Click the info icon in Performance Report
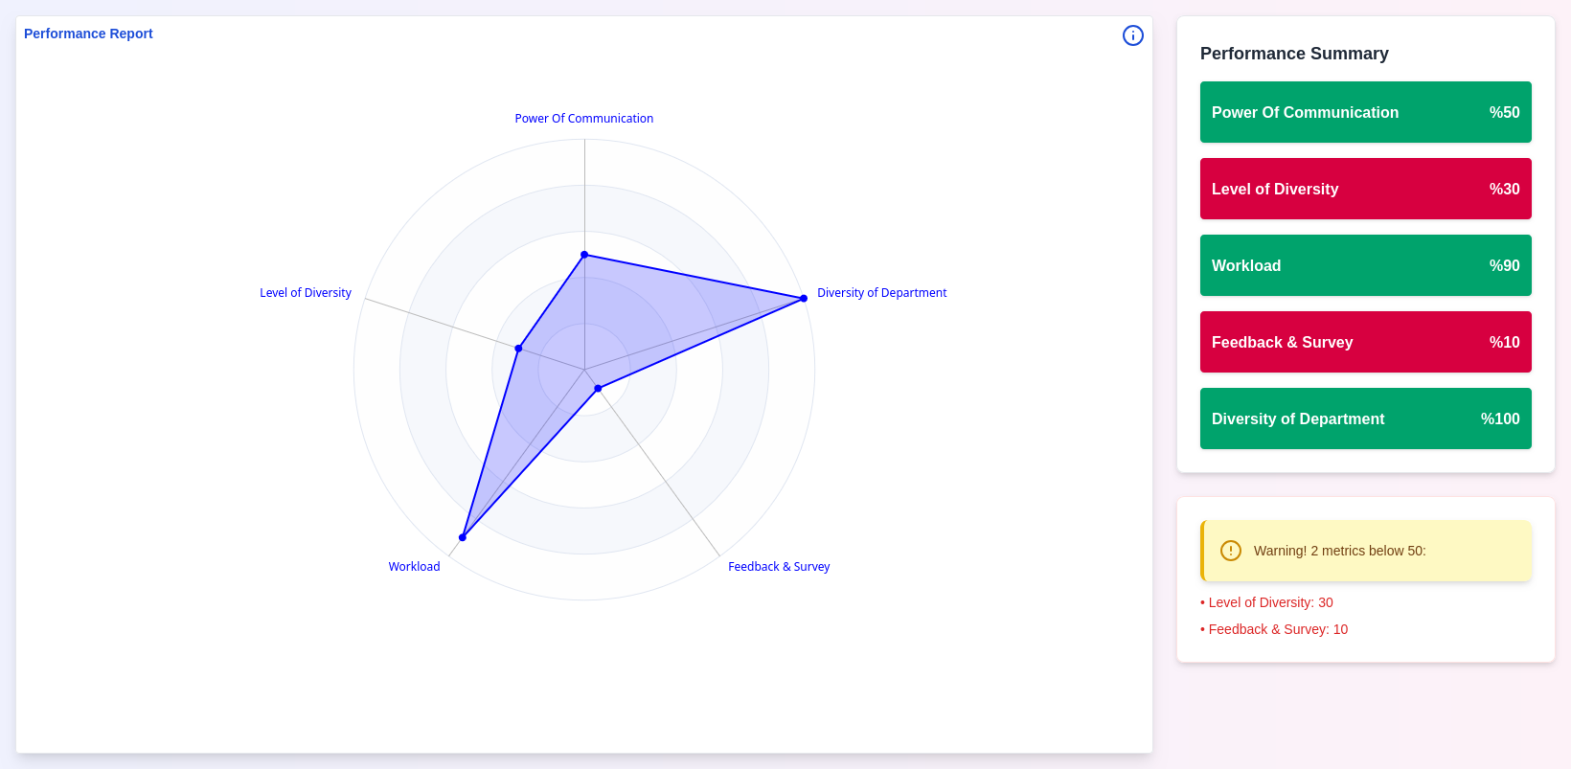Screen dimensions: 1571x769 click(1132, 35)
